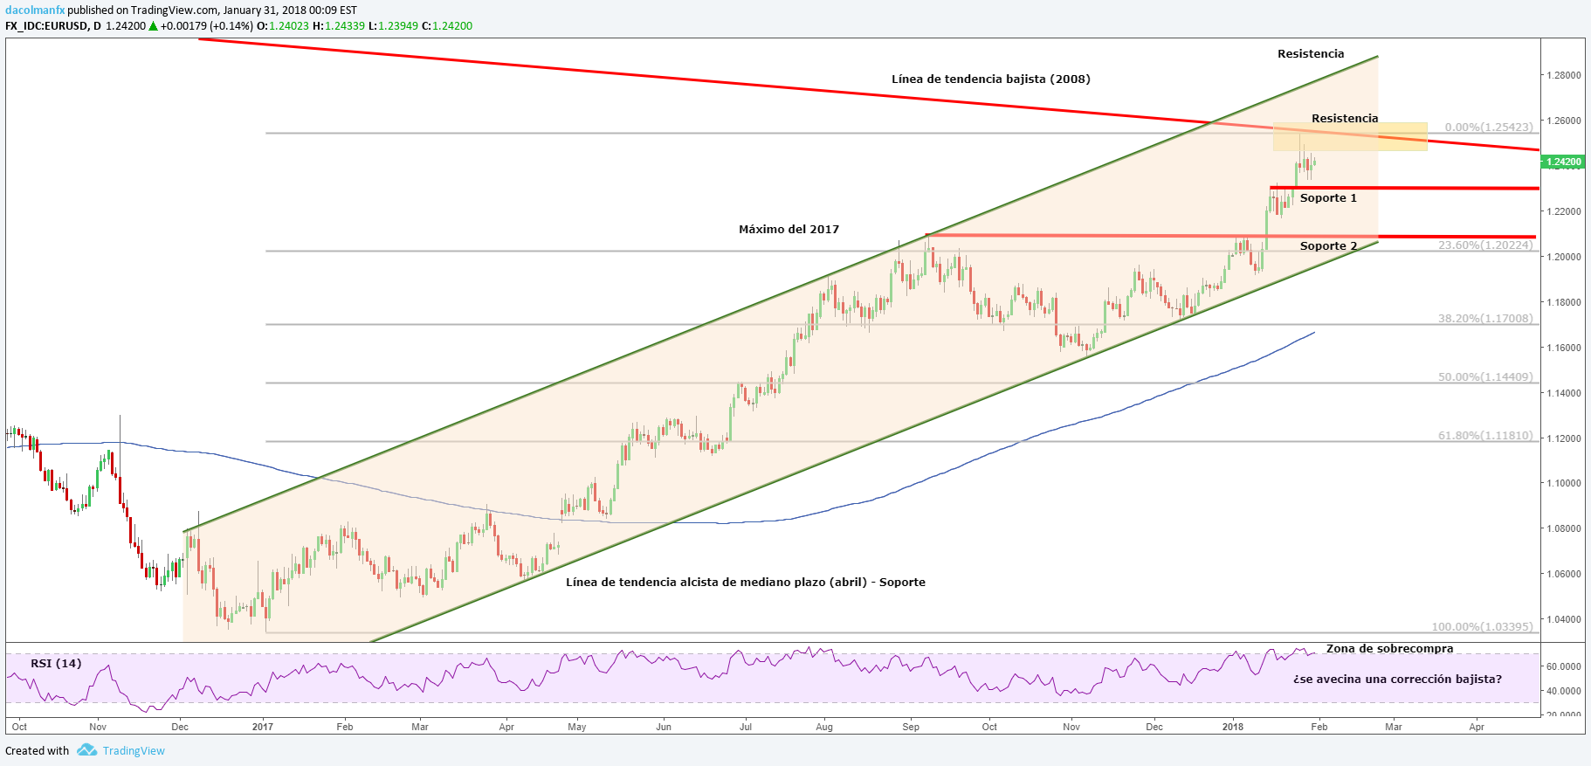The width and height of the screenshot is (1591, 766).
Task: Open the dacolmanfx author profile link
Action: 35,10
